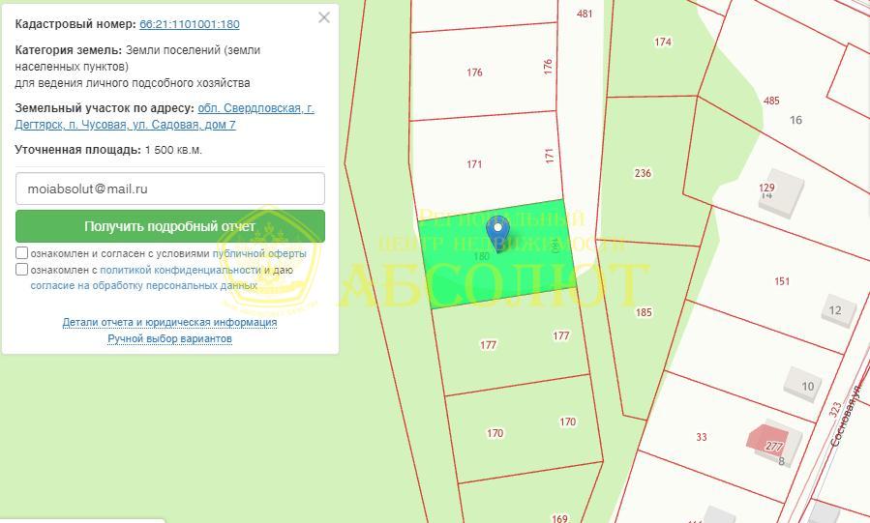
Task: Click the 'Уточненная площадь' value 1 500 кв.м.
Action: tap(173, 150)
